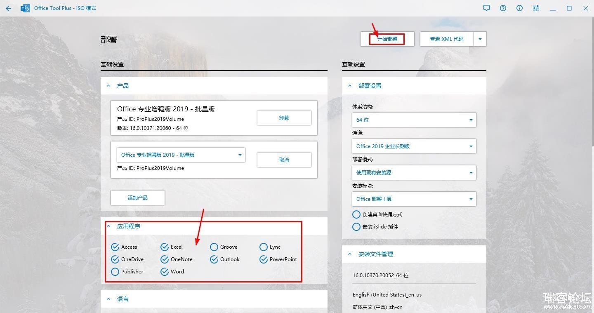Viewport: 594px width, 313px height.
Task: Open the settings sliders icon
Action: point(536,8)
